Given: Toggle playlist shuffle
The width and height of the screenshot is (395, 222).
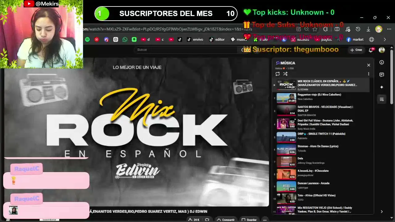Looking at the screenshot, I should (x=285, y=74).
